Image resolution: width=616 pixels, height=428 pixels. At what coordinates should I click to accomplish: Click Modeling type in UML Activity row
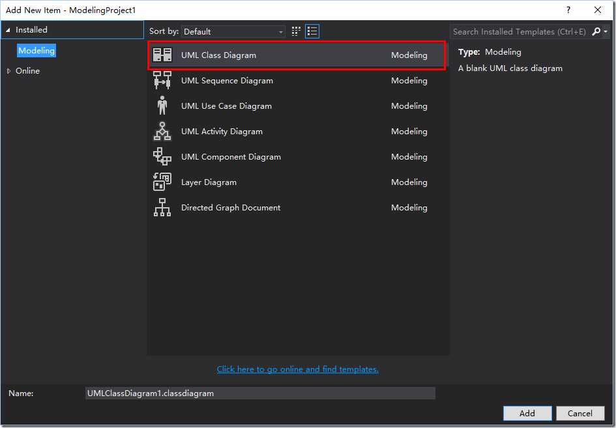point(409,132)
